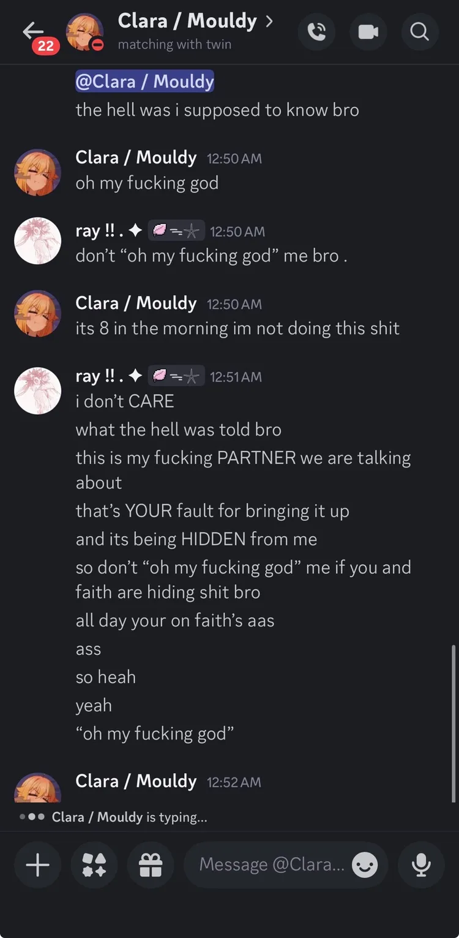Open the apps launcher icon
Viewport: 459px width, 938px height.
point(94,864)
